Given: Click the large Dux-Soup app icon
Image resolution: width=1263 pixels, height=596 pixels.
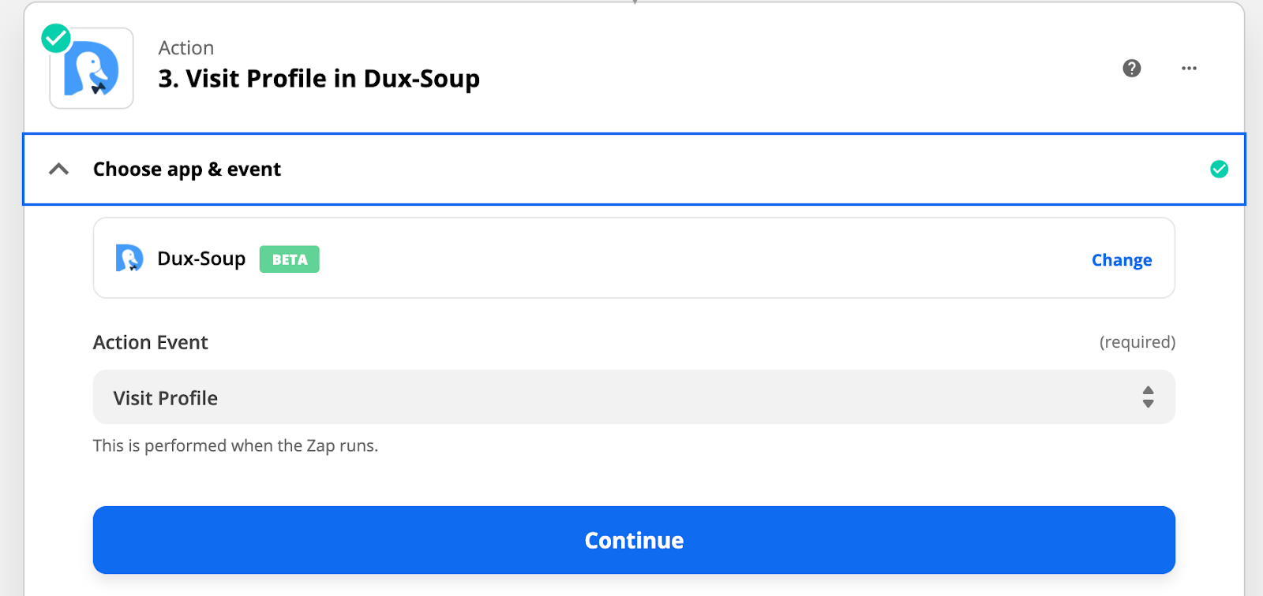Looking at the screenshot, I should pyautogui.click(x=92, y=69).
